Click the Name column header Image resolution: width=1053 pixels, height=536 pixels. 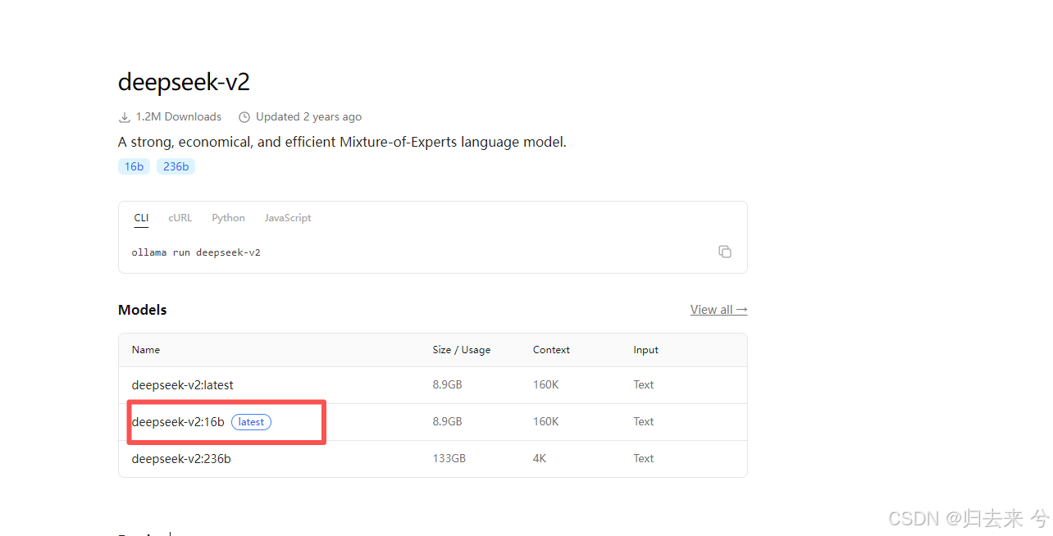[146, 350]
